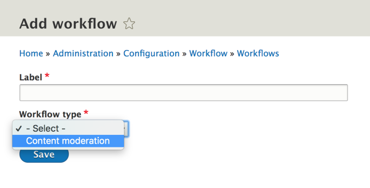Click the "Label" field caption
This screenshot has width=370, height=188.
click(x=31, y=77)
